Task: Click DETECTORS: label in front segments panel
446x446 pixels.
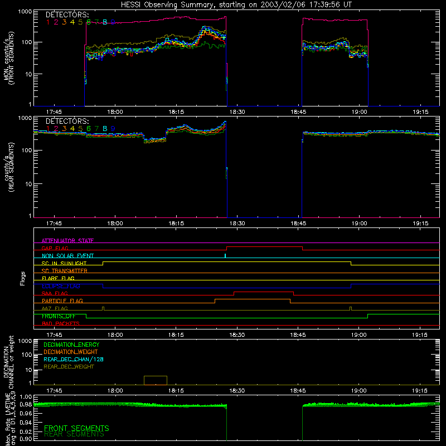Action: pos(67,15)
